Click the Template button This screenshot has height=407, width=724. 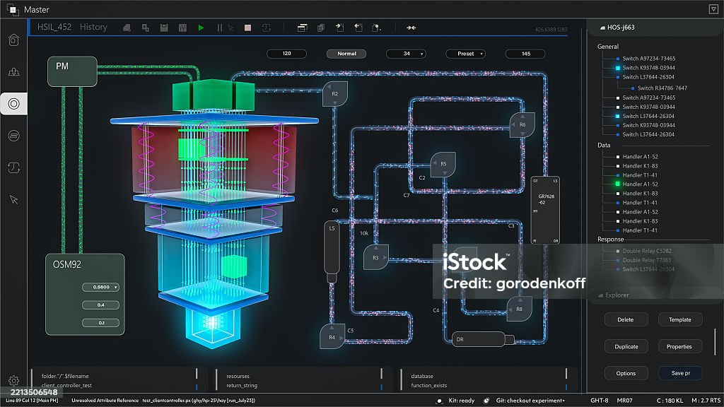[x=679, y=319]
